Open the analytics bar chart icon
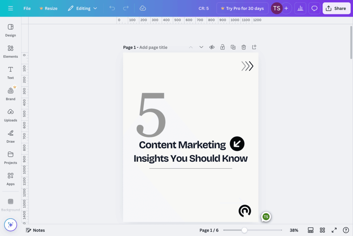 (x=300, y=8)
